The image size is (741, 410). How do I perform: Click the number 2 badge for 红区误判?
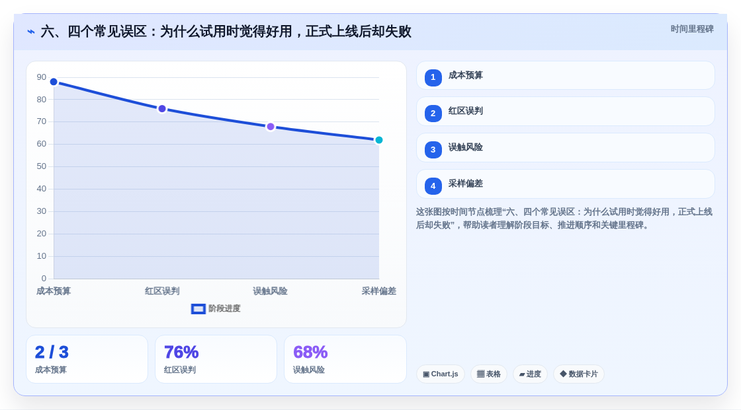433,114
